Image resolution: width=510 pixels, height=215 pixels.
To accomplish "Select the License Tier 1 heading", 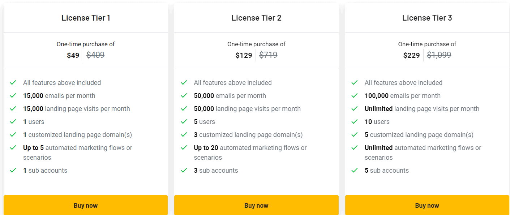I will [x=86, y=17].
